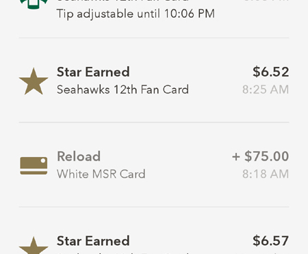Tap the 8:18 AM timestamp
The height and width of the screenshot is (254, 308).
pyautogui.click(x=266, y=174)
